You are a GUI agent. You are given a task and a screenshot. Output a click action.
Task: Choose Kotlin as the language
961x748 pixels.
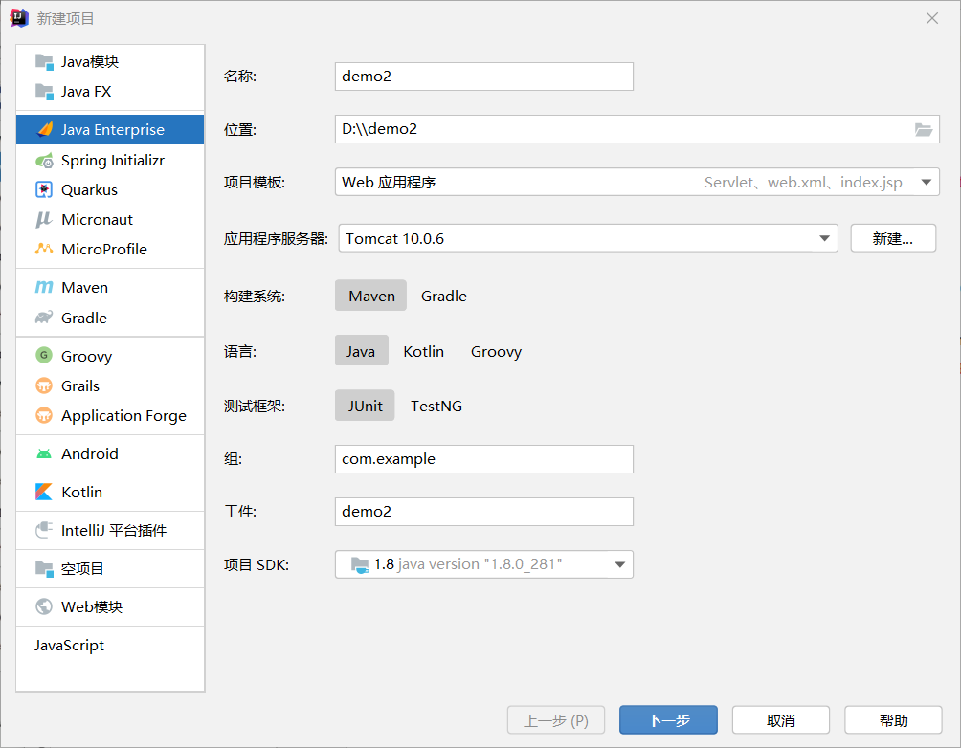pyautogui.click(x=423, y=351)
